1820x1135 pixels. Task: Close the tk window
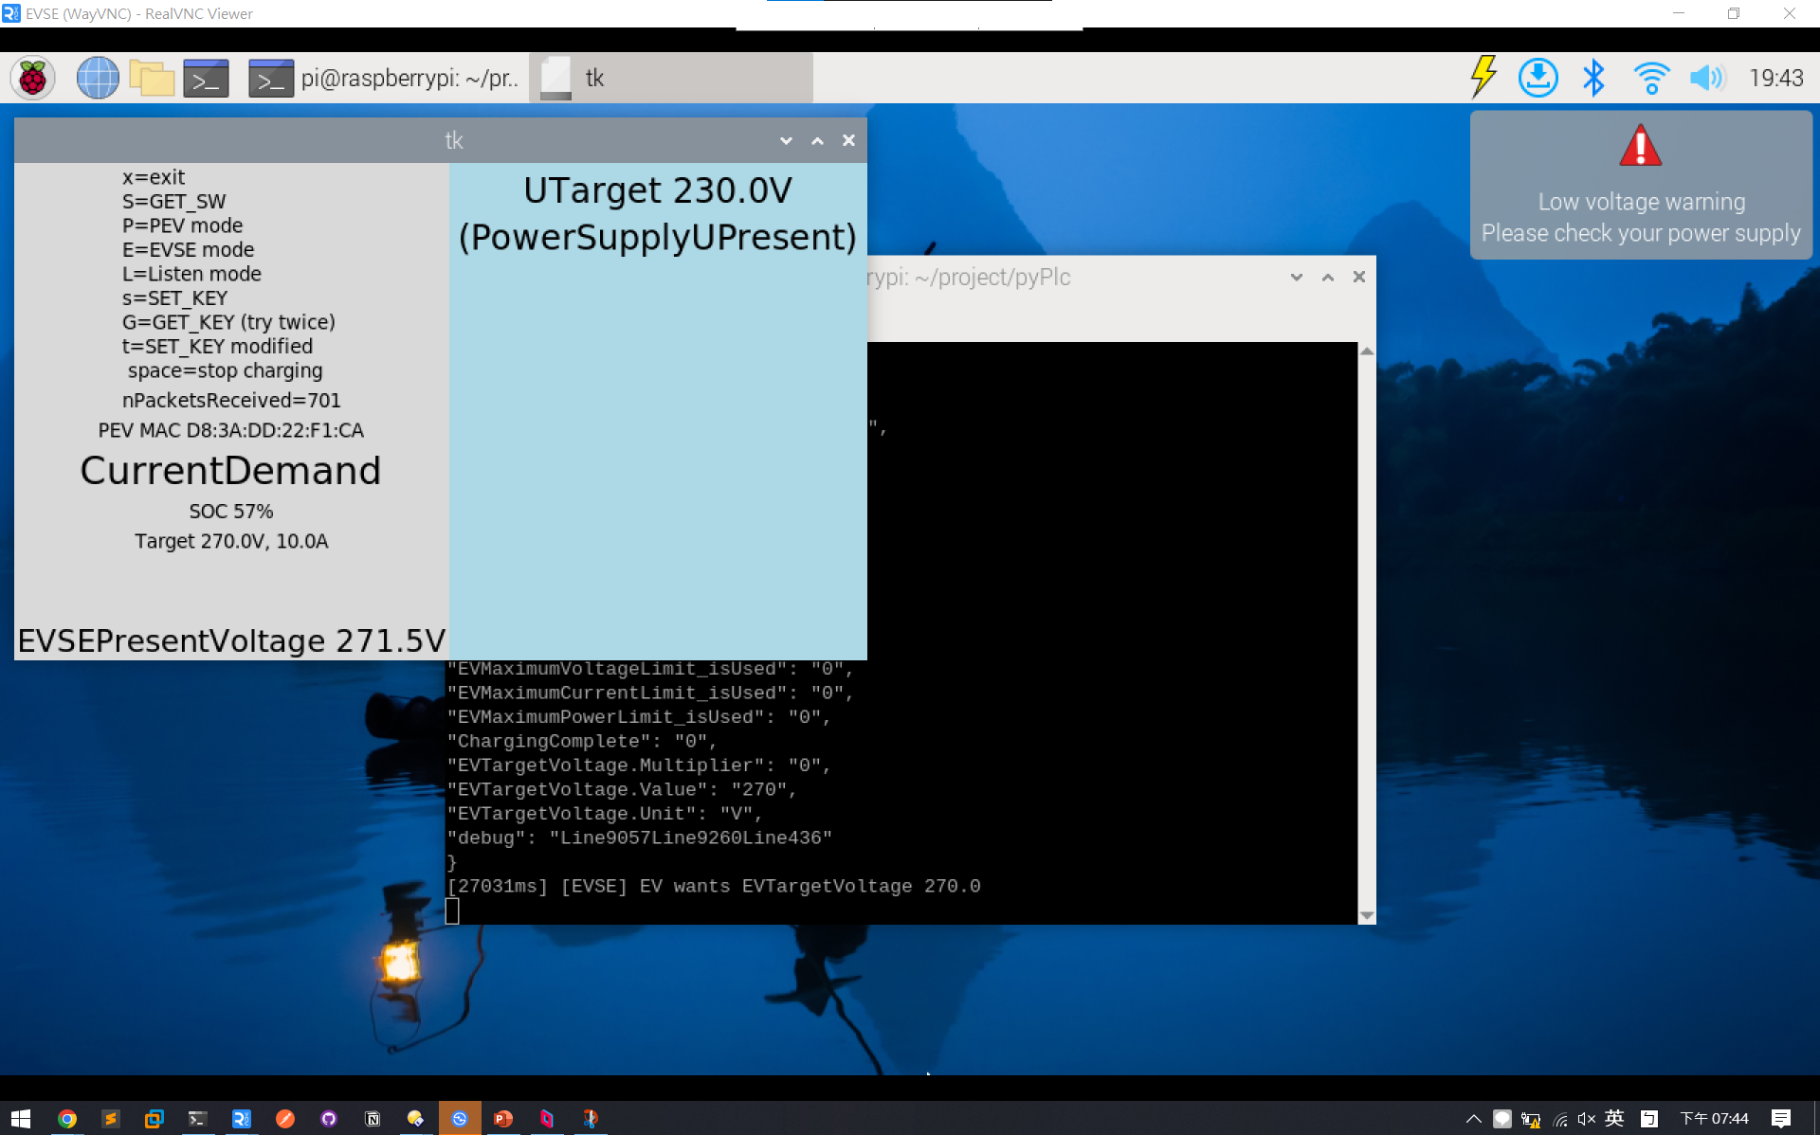coord(848,140)
